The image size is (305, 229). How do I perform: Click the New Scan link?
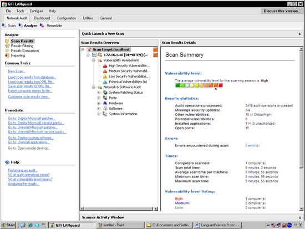(x=17, y=72)
